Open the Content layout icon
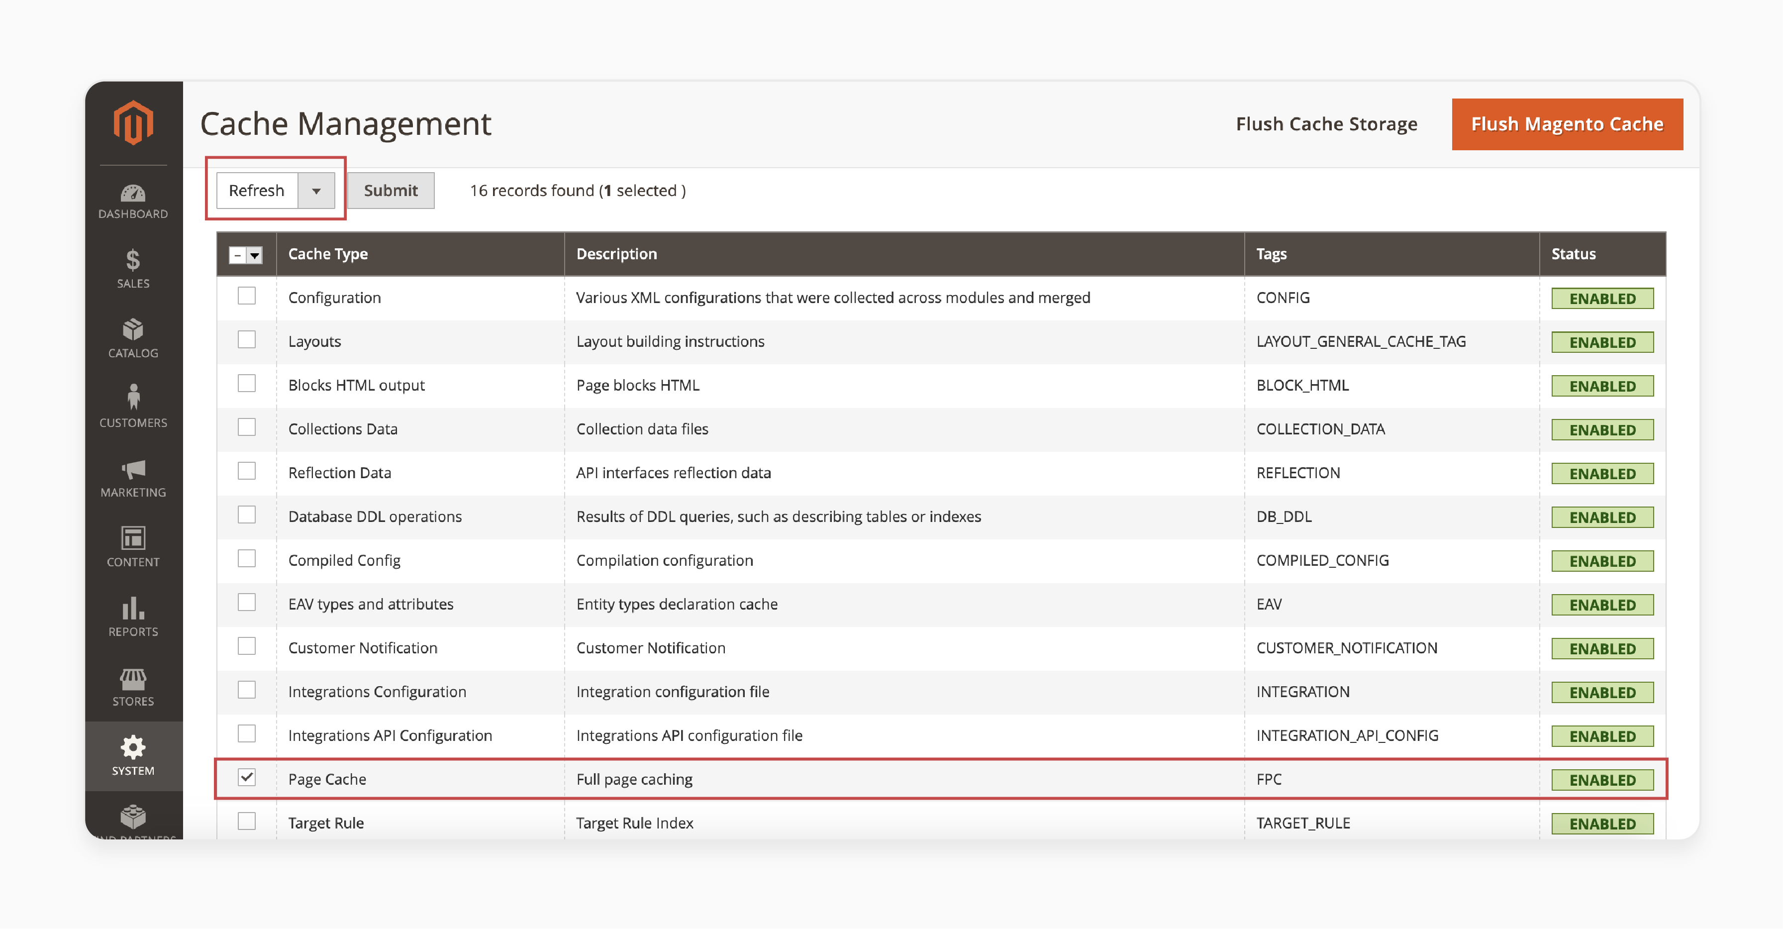The height and width of the screenshot is (929, 1783). coord(133,538)
